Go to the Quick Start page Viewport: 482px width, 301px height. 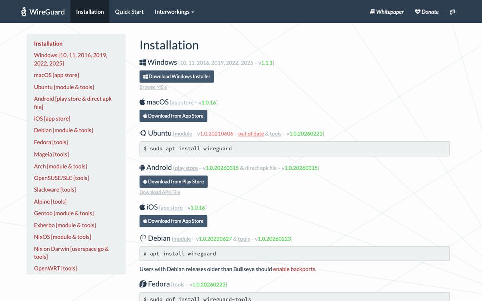[129, 12]
